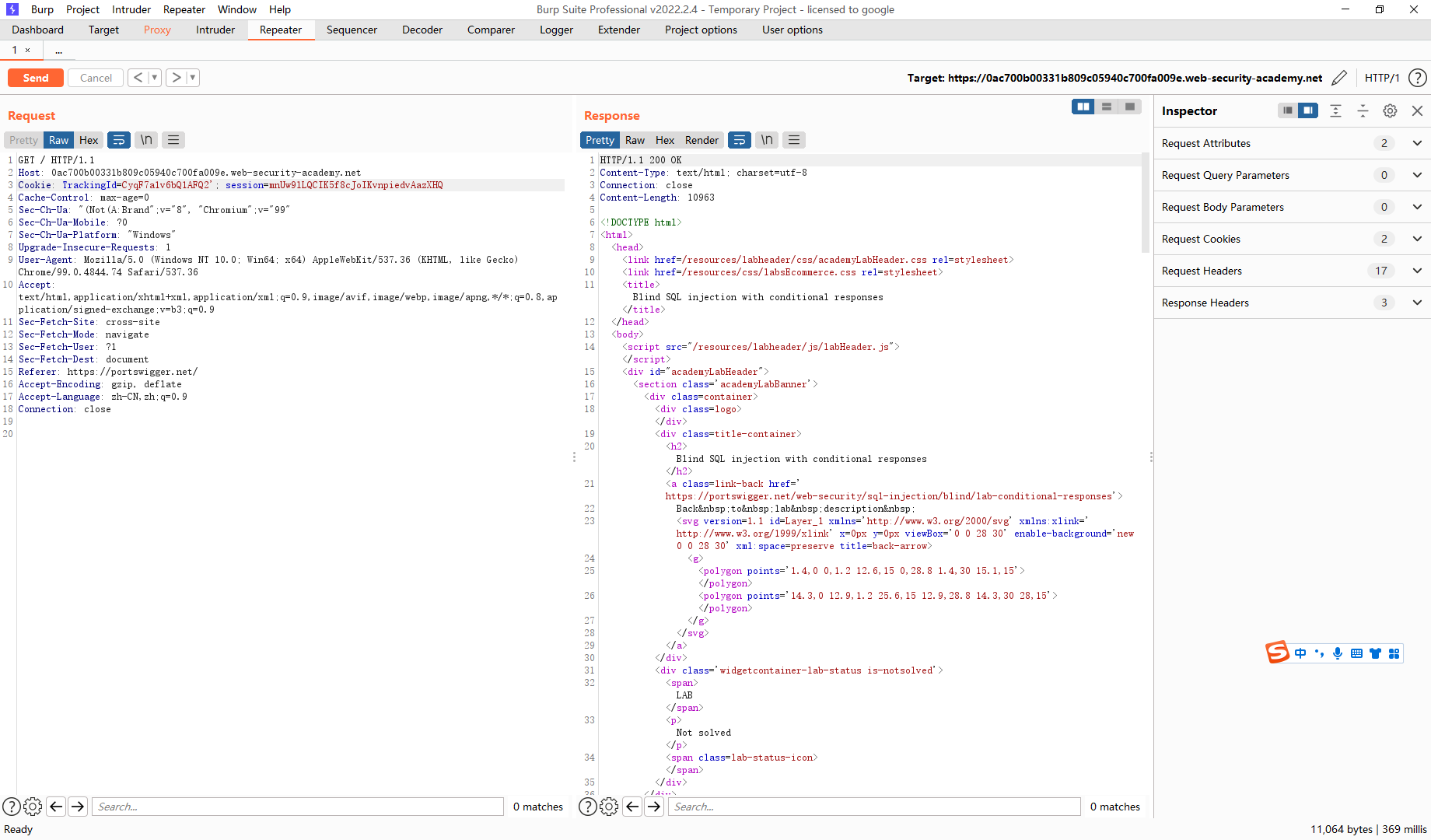1431x840 pixels.
Task: Close Repeater tab 1
Action: pos(27,50)
